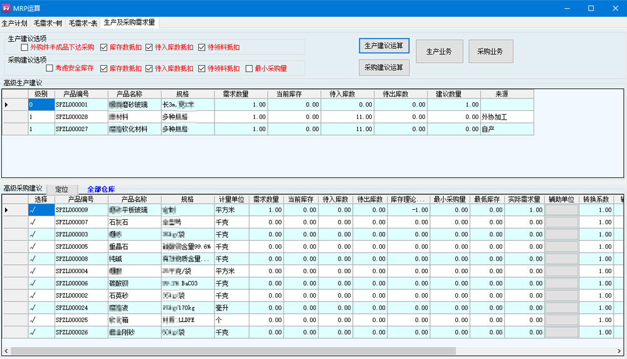This screenshot has height=359, width=627.
Task: Click the row indicator arrow beside SPZL000001
Action: [x=6, y=105]
